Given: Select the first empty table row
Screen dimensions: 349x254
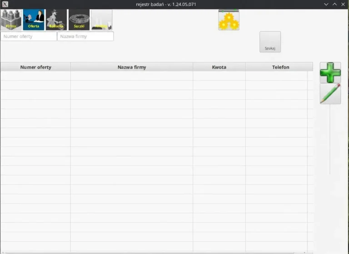Looking at the screenshot, I should coord(154,76).
